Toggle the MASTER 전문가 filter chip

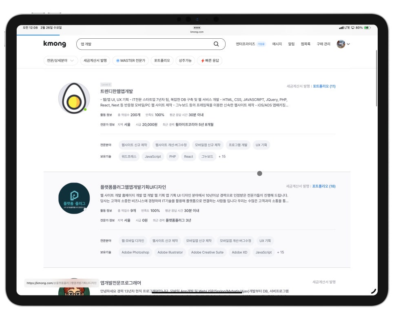(x=131, y=60)
